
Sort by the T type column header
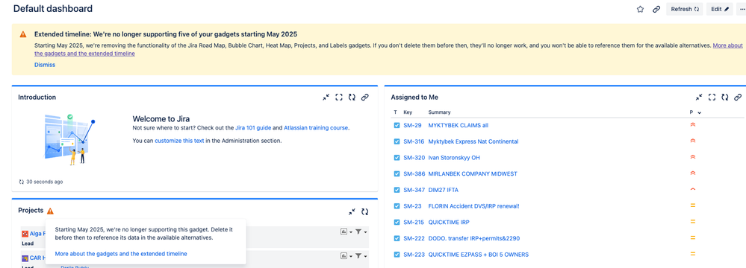395,112
